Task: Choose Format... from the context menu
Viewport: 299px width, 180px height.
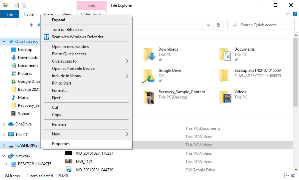Action: pos(86,90)
